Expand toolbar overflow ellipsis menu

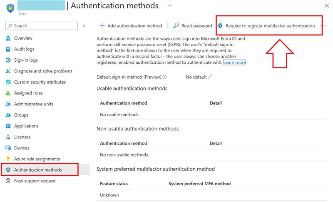pos(323,25)
